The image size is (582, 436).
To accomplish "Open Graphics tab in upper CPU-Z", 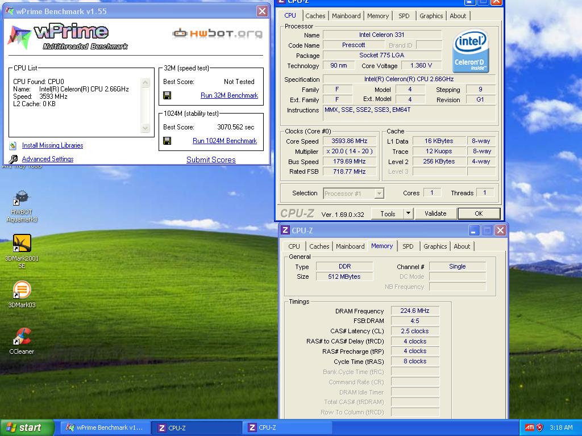I will click(x=431, y=16).
